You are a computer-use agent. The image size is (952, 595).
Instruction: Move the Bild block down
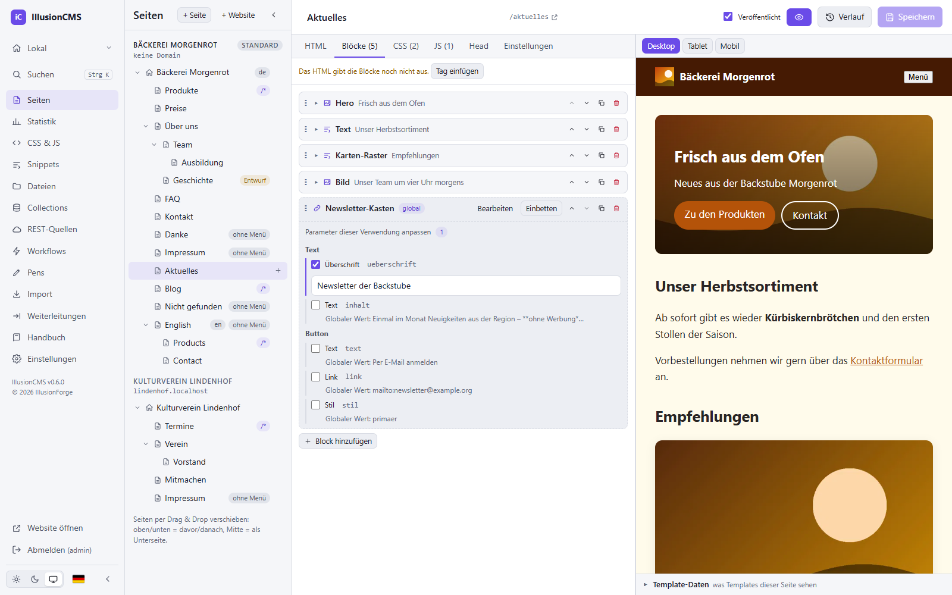(x=587, y=182)
